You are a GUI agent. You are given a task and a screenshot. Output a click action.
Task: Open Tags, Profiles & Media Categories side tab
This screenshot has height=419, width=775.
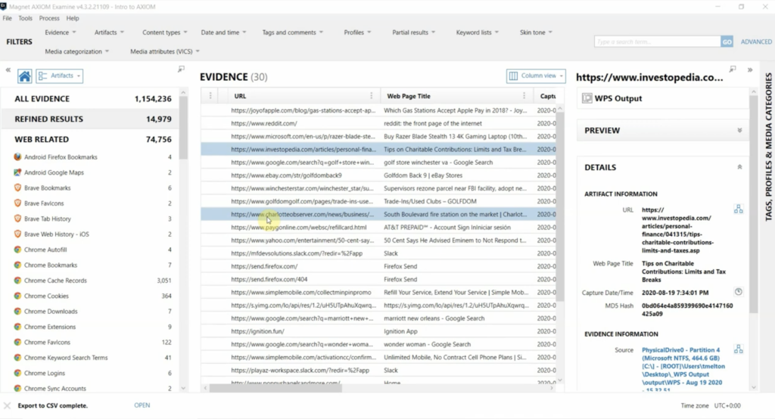(768, 146)
